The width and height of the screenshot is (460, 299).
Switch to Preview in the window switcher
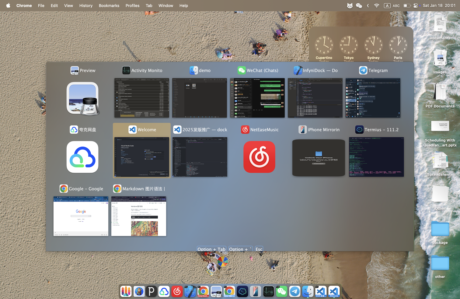coord(82,98)
